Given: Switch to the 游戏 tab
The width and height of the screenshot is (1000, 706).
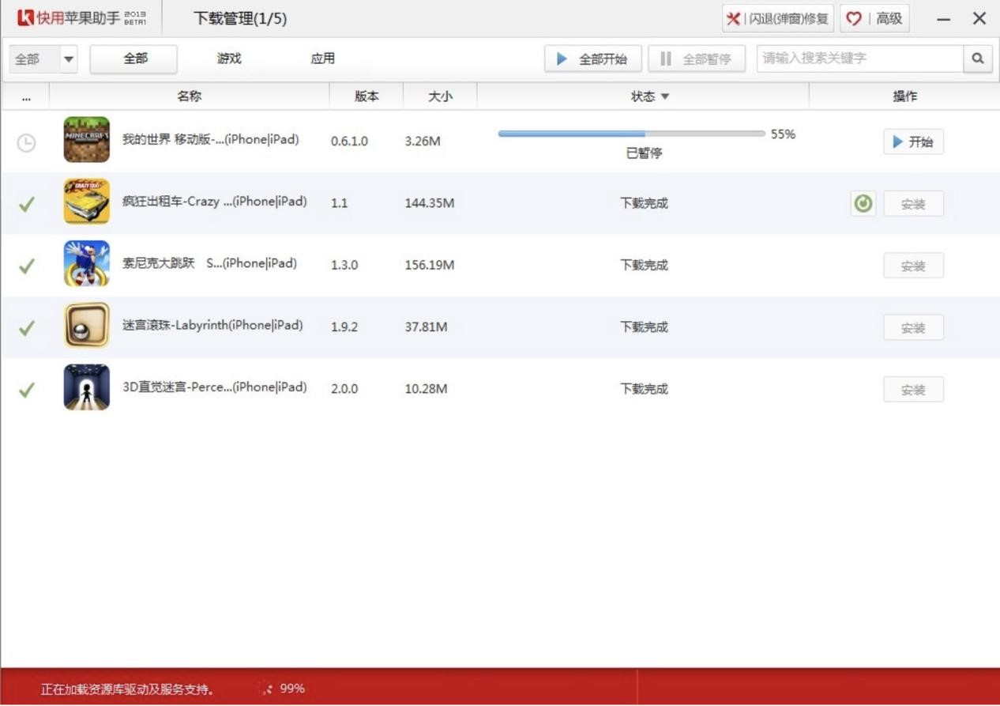Looking at the screenshot, I should click(x=229, y=59).
